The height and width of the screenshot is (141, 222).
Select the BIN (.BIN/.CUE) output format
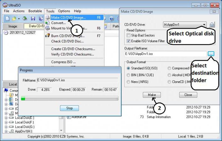coord(128,75)
